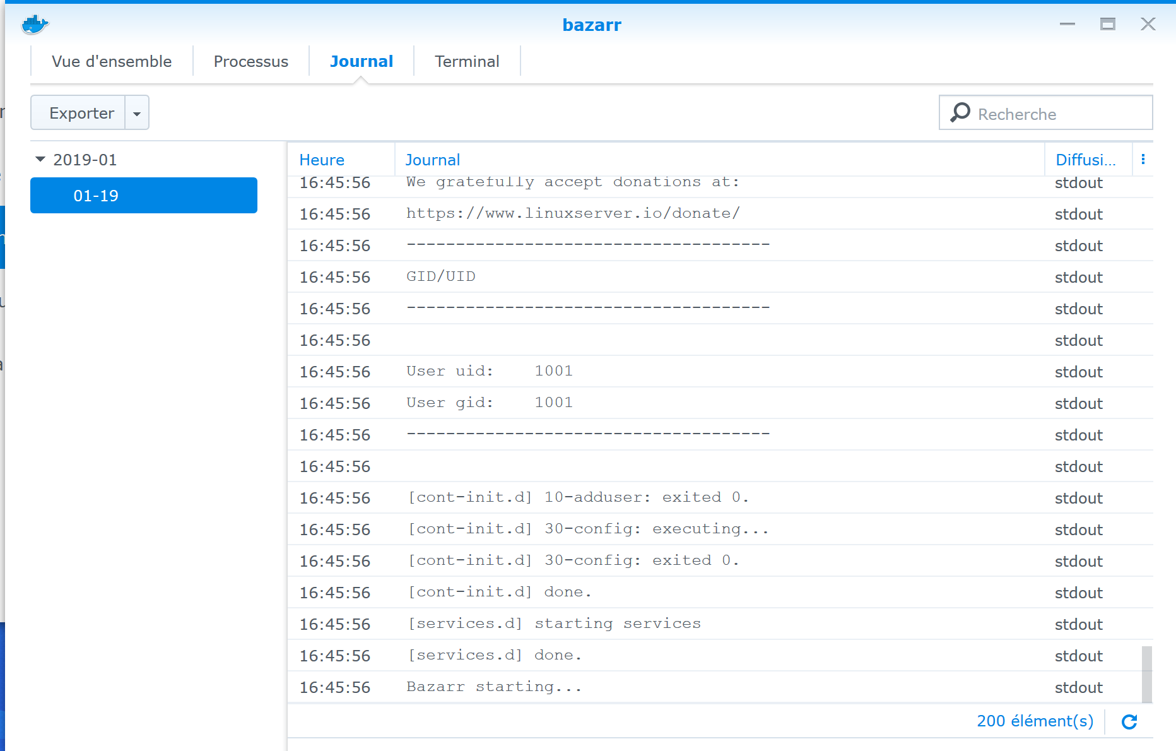
Task: Sort entries by the Journal column
Action: [433, 160]
